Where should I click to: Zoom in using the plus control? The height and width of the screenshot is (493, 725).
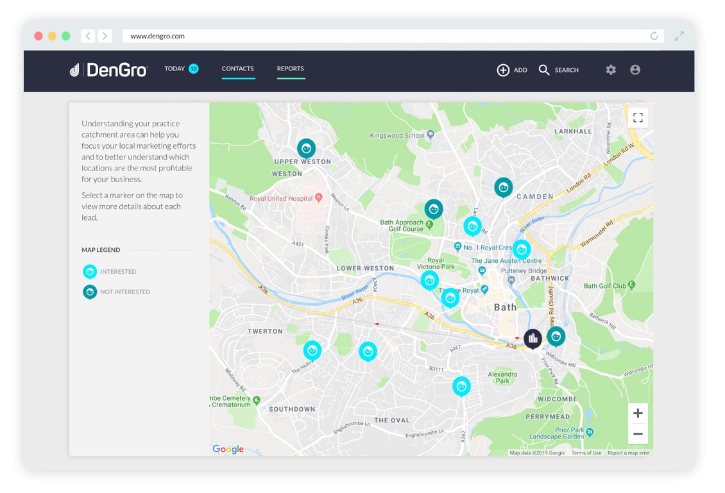tap(638, 414)
